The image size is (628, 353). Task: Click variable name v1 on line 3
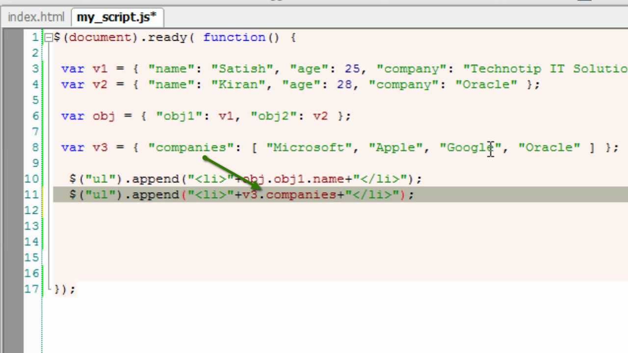coord(101,69)
